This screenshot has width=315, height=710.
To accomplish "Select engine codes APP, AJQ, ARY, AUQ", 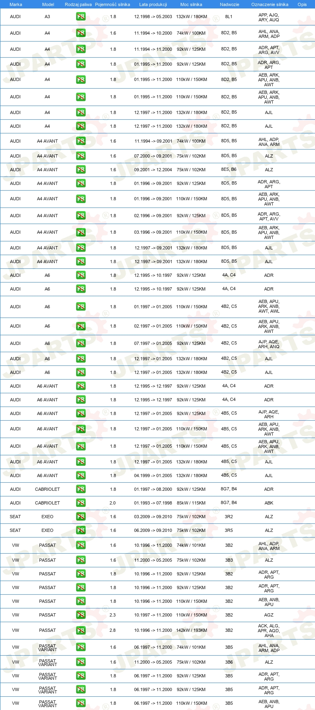I will click(269, 17).
